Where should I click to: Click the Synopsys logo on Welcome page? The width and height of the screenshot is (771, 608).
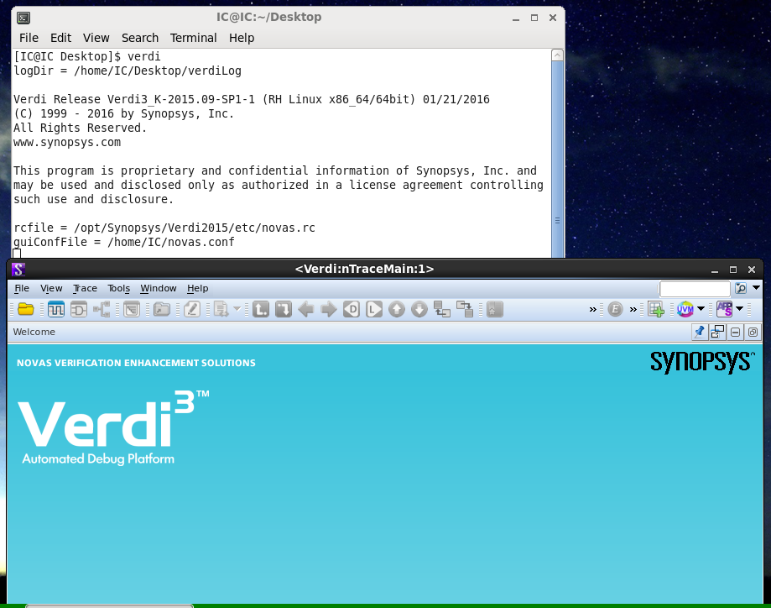[702, 362]
